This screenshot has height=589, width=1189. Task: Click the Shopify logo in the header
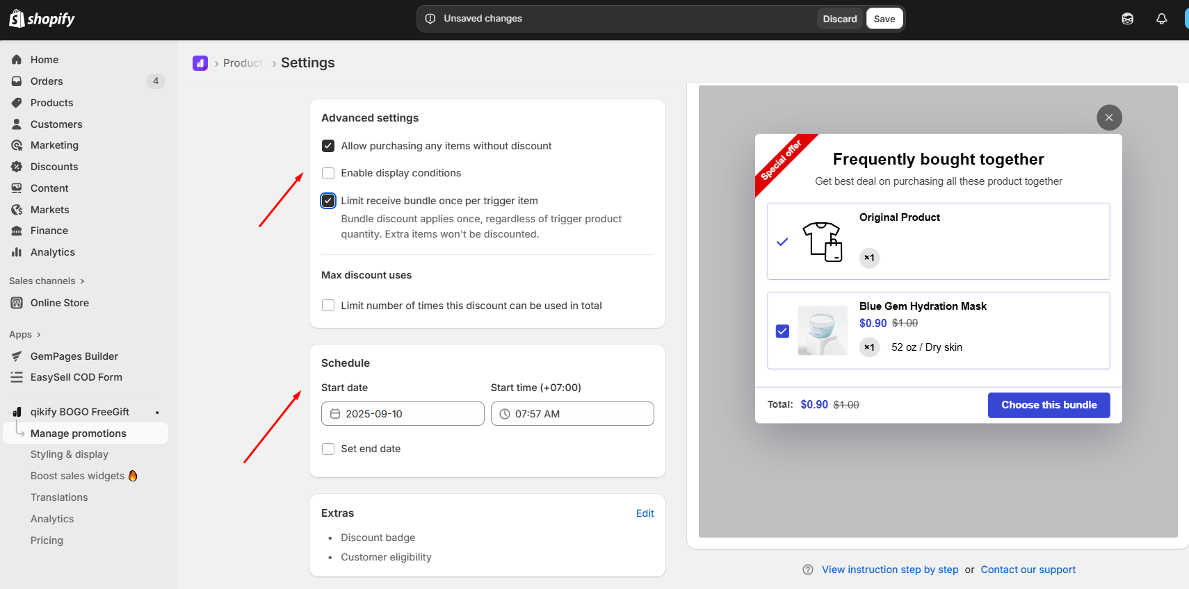tap(42, 19)
